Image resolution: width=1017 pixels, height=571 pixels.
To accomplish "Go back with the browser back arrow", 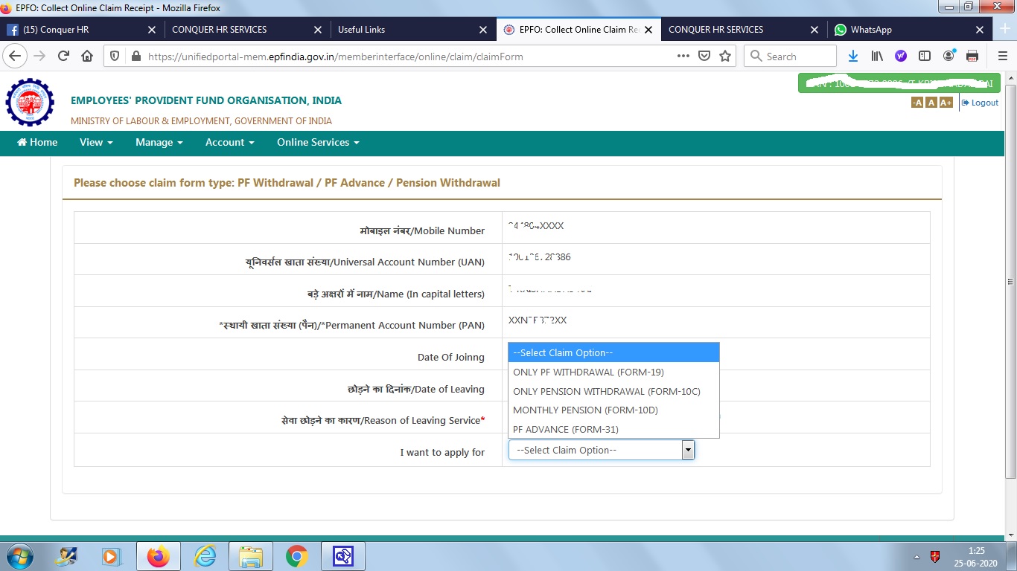I will (x=16, y=56).
